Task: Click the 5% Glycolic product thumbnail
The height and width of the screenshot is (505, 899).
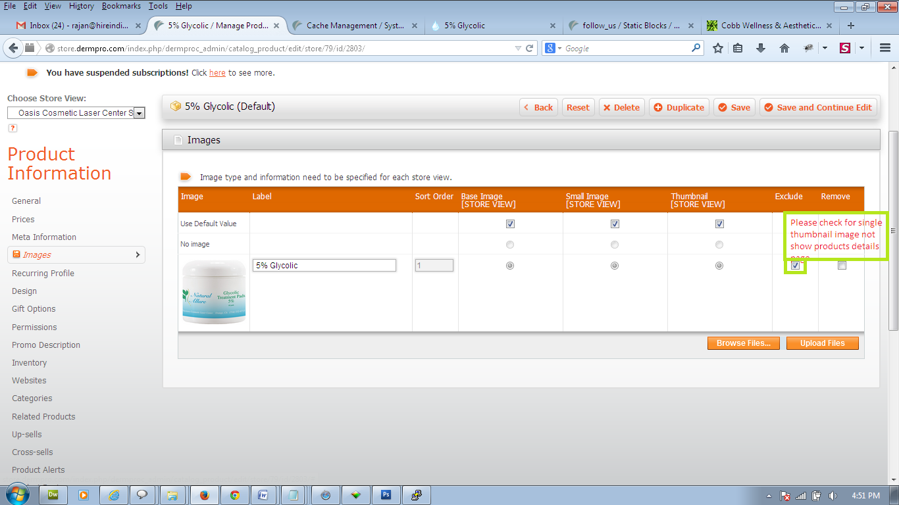Action: point(214,293)
